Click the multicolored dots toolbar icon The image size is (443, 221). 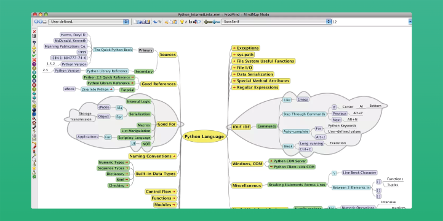[x=194, y=21]
